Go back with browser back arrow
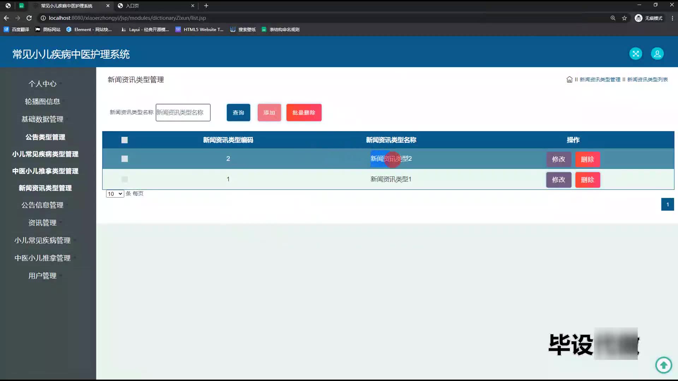Image resolution: width=678 pixels, height=381 pixels. click(6, 18)
